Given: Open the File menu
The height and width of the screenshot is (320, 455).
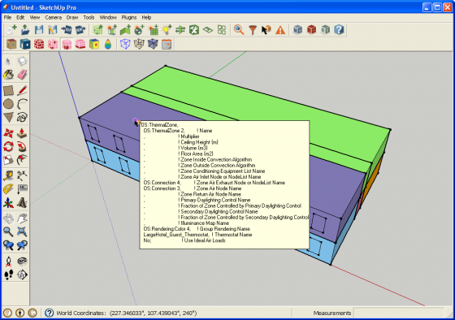Looking at the screenshot, I should point(7,17).
